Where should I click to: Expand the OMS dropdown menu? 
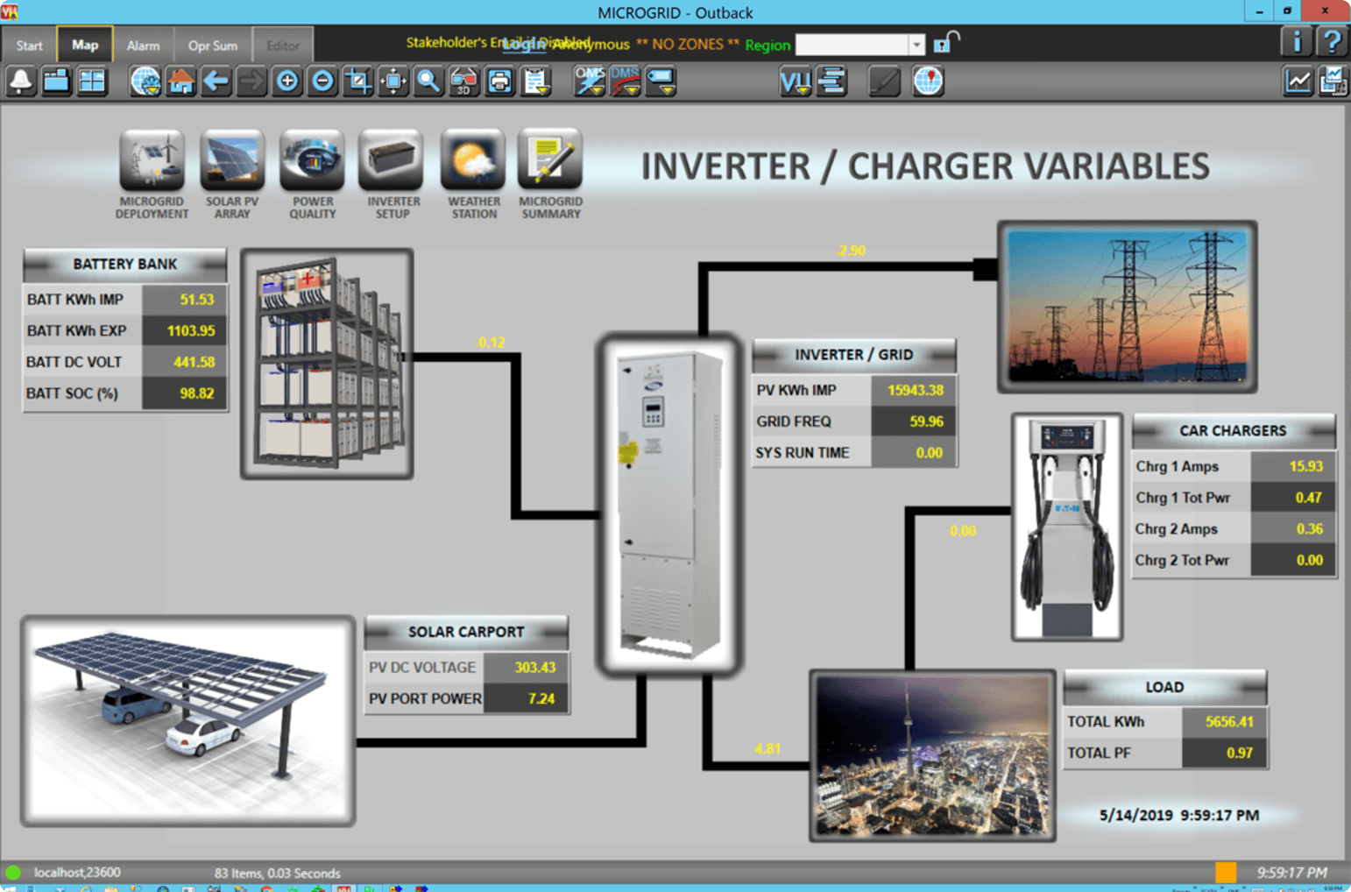pos(590,81)
